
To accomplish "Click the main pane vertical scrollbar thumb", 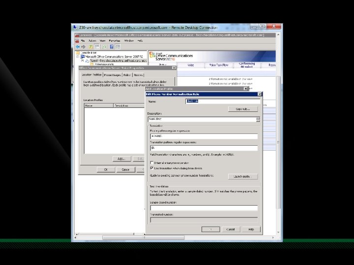I will point(278,142).
